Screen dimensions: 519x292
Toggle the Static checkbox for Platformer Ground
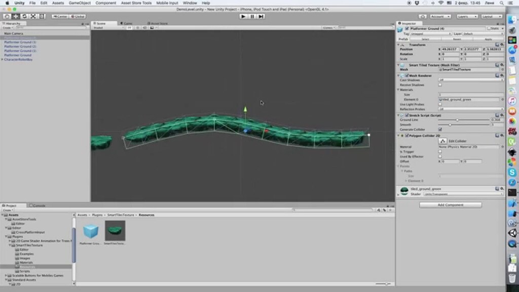pyautogui.click(x=490, y=29)
